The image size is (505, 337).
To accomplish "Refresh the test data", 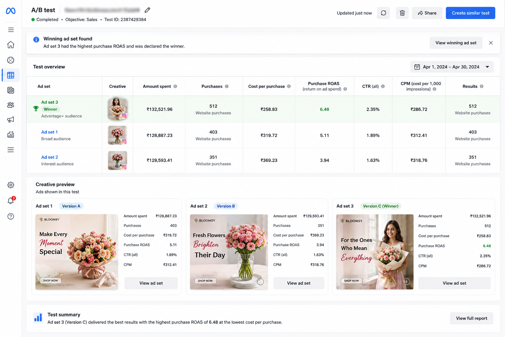I will 383,13.
